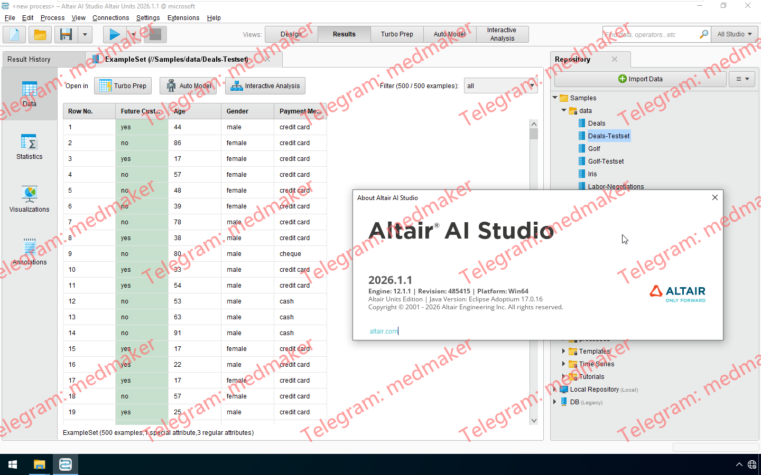This screenshot has width=761, height=475.
Task: Expand the Templates folder
Action: [563, 351]
